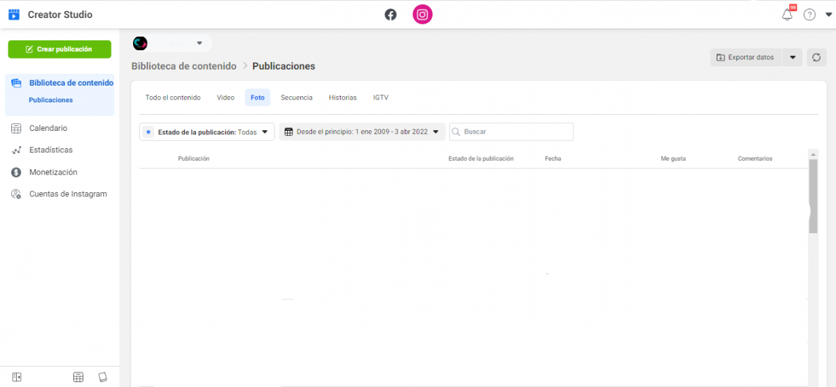This screenshot has height=387, width=836.
Task: Switch to the Facebook platform icon
Action: [x=390, y=15]
